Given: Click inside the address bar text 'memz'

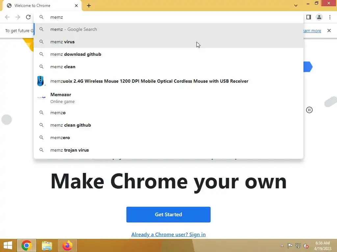Looking at the screenshot, I should (x=57, y=17).
